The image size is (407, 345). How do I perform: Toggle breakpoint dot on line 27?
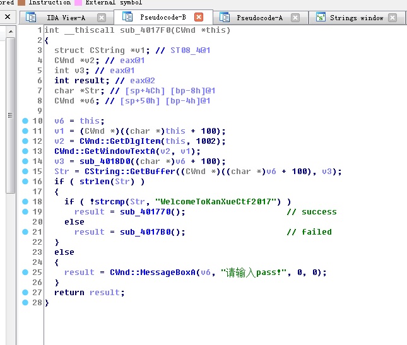point(25,293)
